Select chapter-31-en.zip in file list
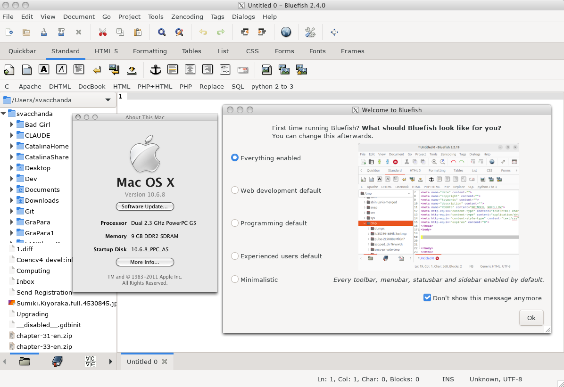This screenshot has height=387, width=564. [44, 336]
